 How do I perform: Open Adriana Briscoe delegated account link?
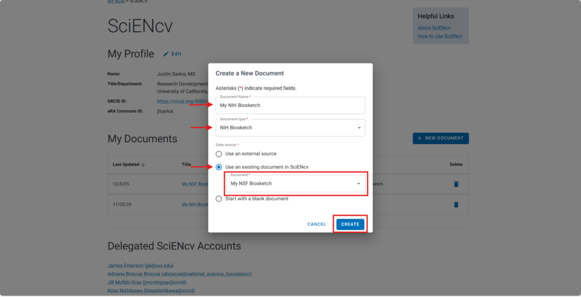tap(179, 274)
